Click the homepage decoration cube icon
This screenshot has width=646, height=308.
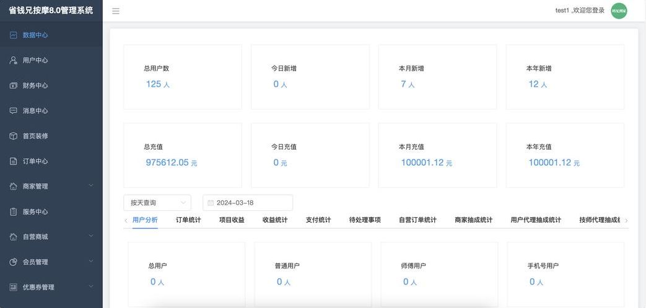[x=13, y=136]
